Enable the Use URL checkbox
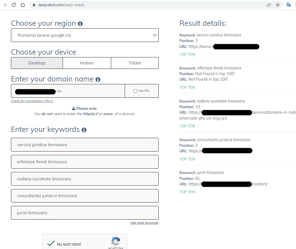 pyautogui.click(x=135, y=91)
